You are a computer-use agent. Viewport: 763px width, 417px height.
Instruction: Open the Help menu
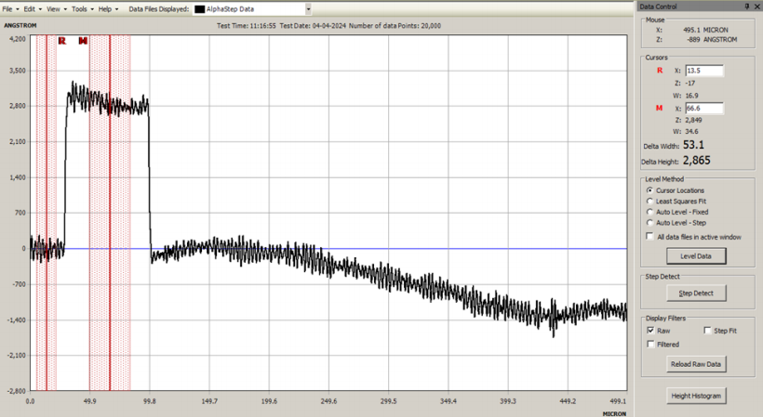coord(104,9)
